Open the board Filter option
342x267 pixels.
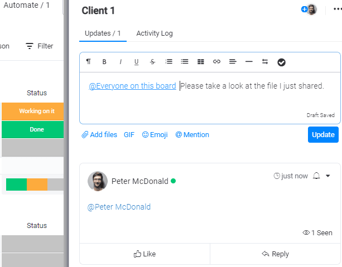40,46
